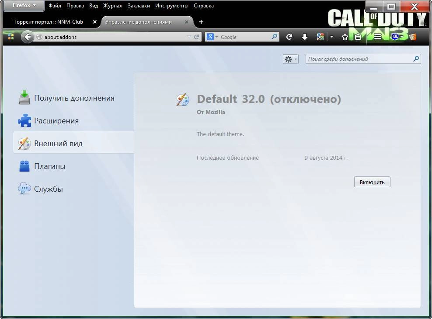Screen dimensions: 432x319
Task: Open the bookmarks list icon in toolbar
Action: click(x=358, y=37)
